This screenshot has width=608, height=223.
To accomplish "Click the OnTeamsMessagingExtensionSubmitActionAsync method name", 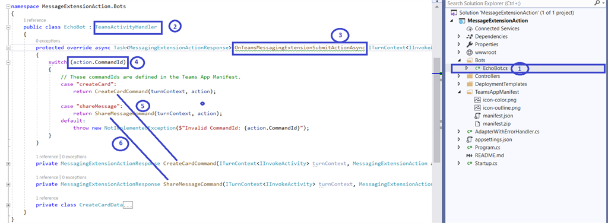I will 300,48.
